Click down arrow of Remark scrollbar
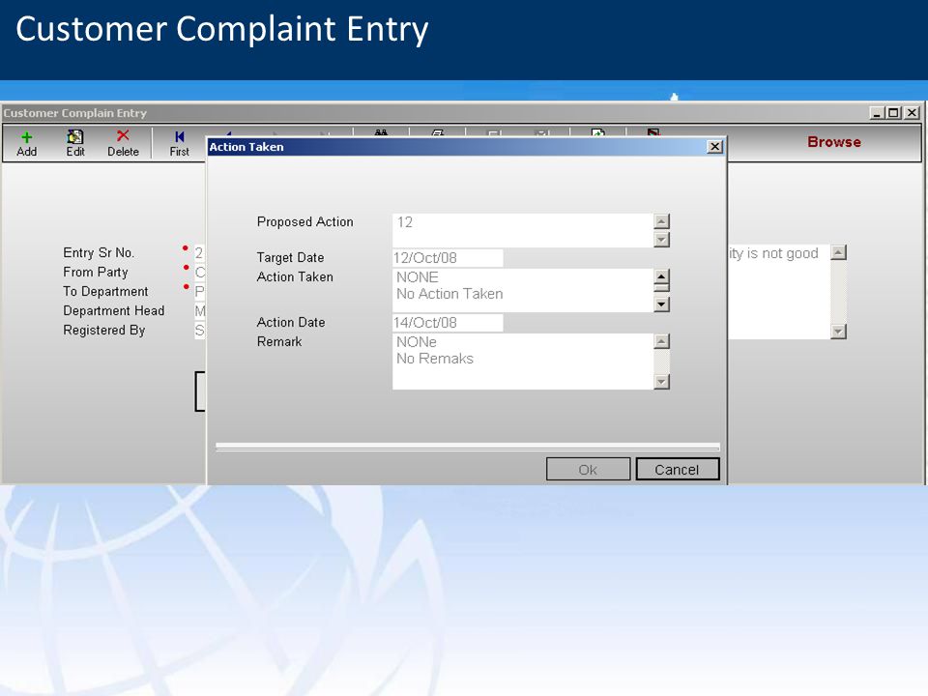The image size is (928, 696). 661,382
